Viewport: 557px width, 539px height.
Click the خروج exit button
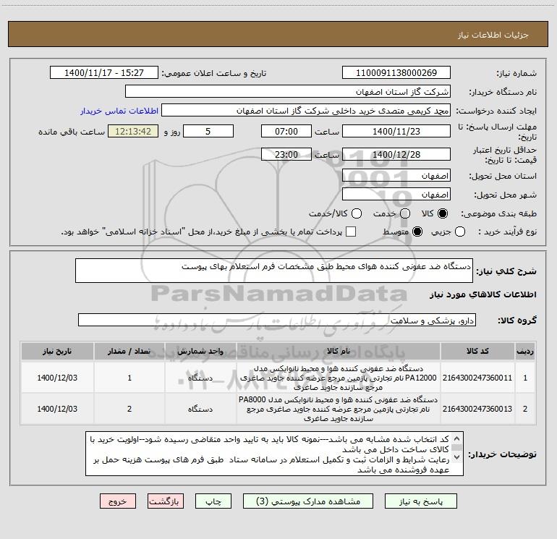[118, 501]
